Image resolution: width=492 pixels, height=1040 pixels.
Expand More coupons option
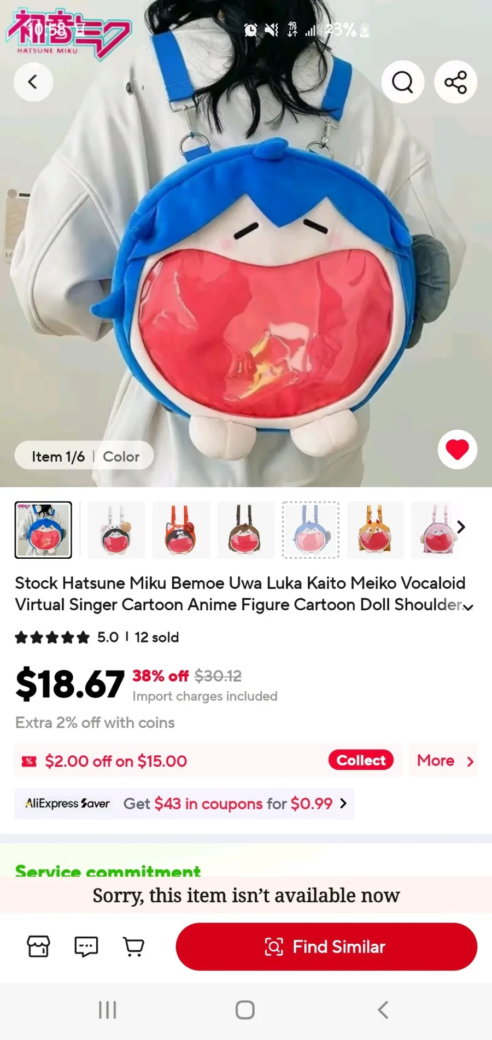pos(444,761)
